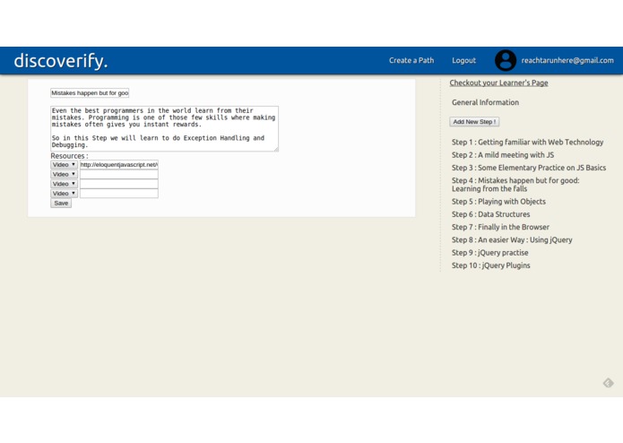Open Step 10 : jQuery Plugins

[490, 265]
